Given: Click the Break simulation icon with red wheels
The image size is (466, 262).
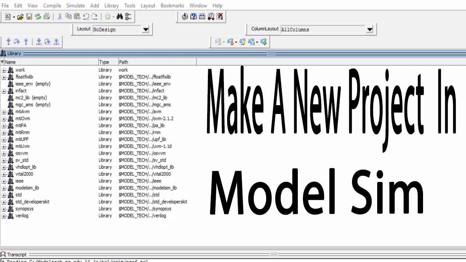Looking at the screenshot, I should [211, 16].
